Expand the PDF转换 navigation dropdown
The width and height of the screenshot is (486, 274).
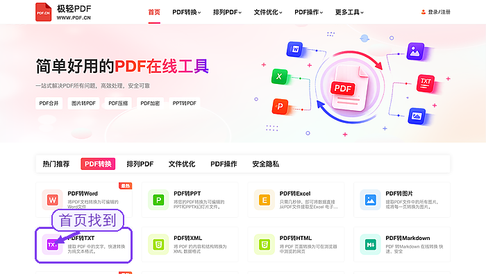(x=187, y=12)
